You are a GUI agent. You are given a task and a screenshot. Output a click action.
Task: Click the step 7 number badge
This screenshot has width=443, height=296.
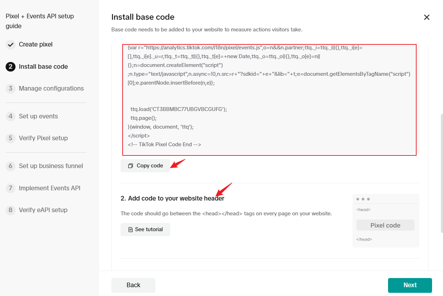11,188
